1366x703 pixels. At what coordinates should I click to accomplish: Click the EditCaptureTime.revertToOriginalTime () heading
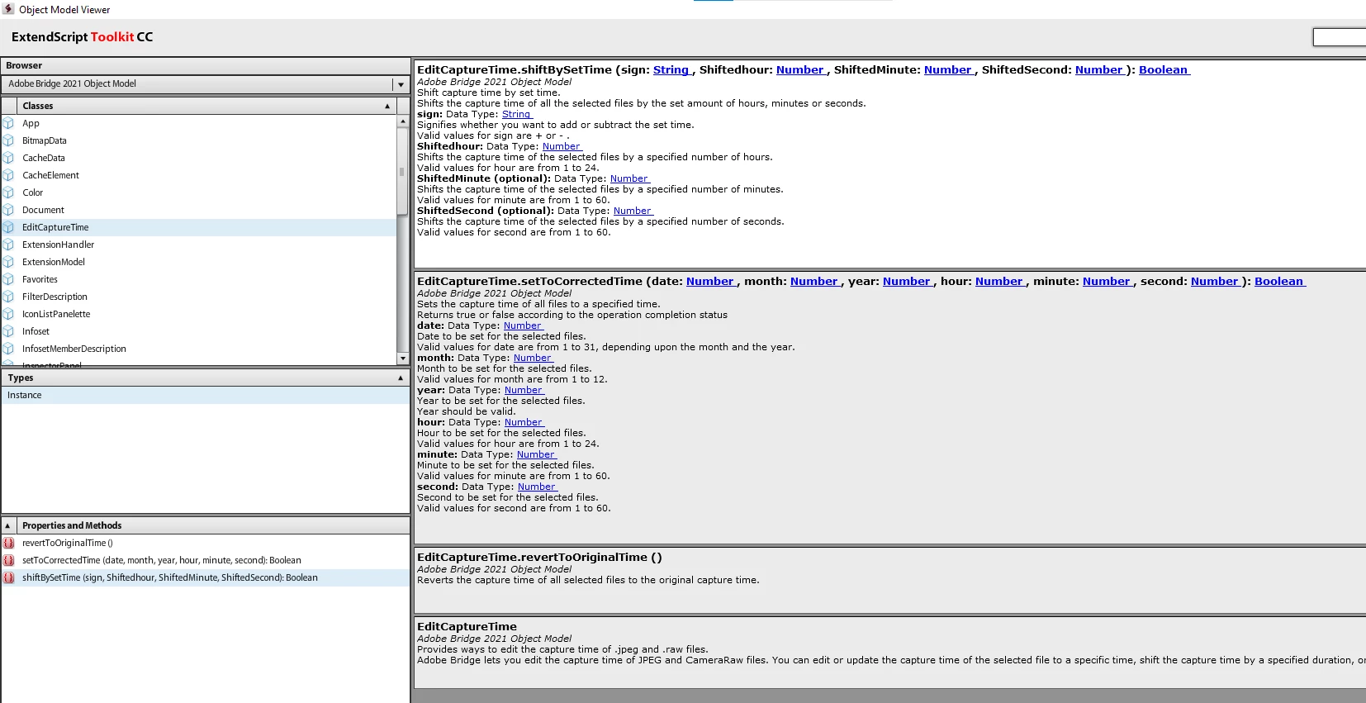click(539, 558)
